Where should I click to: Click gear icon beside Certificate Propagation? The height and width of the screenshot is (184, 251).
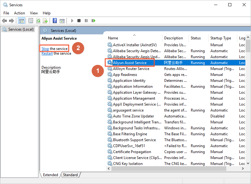click(110, 152)
